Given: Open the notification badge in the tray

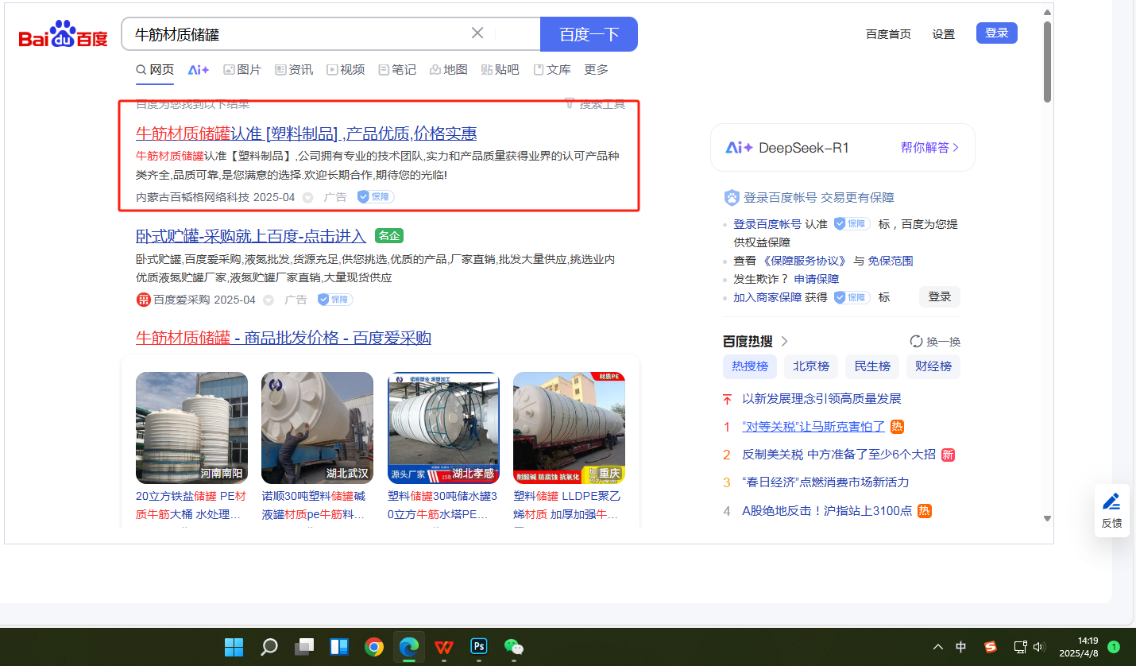Looking at the screenshot, I should 1114,647.
